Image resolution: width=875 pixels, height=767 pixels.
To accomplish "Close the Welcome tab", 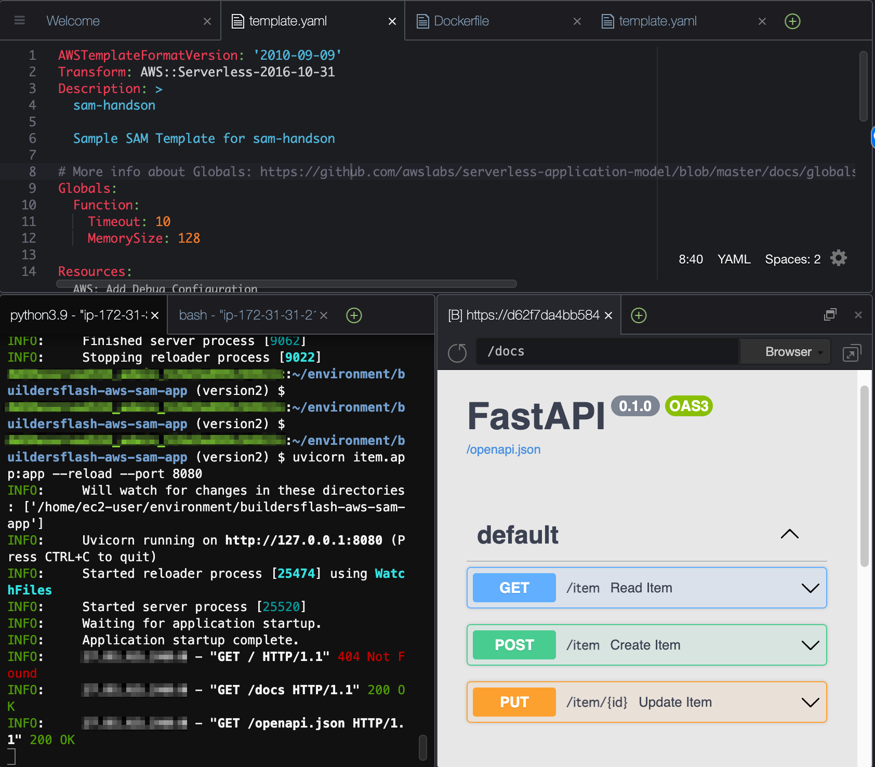I will (207, 21).
